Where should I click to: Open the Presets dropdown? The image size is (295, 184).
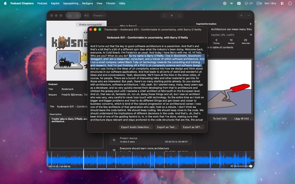pyautogui.click(x=99, y=15)
